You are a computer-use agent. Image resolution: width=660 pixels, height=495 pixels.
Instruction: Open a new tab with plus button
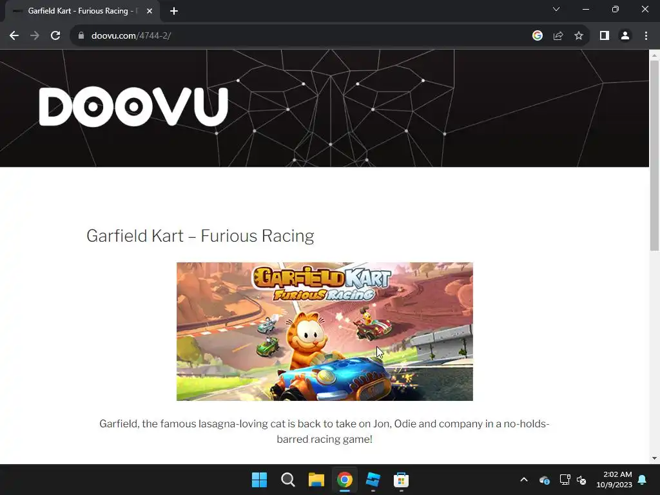(174, 11)
